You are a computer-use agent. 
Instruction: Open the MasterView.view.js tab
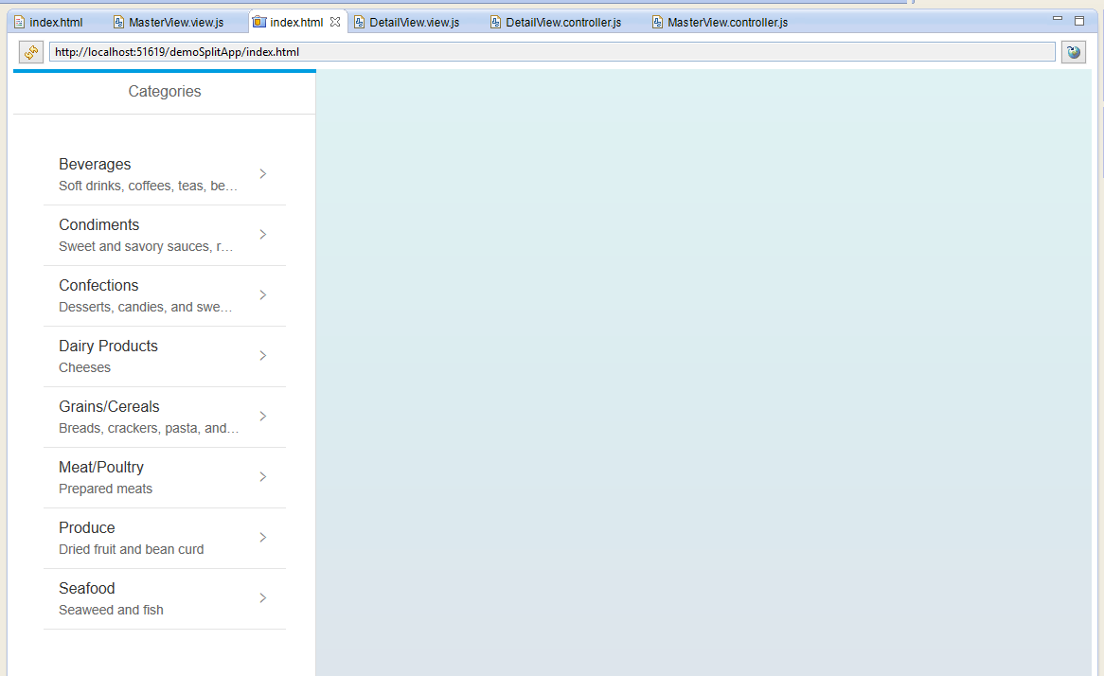click(x=169, y=22)
